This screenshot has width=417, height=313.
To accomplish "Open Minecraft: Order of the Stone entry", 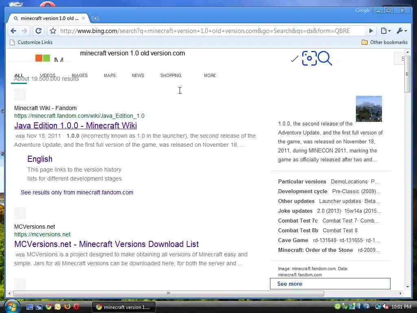I will point(316,250).
